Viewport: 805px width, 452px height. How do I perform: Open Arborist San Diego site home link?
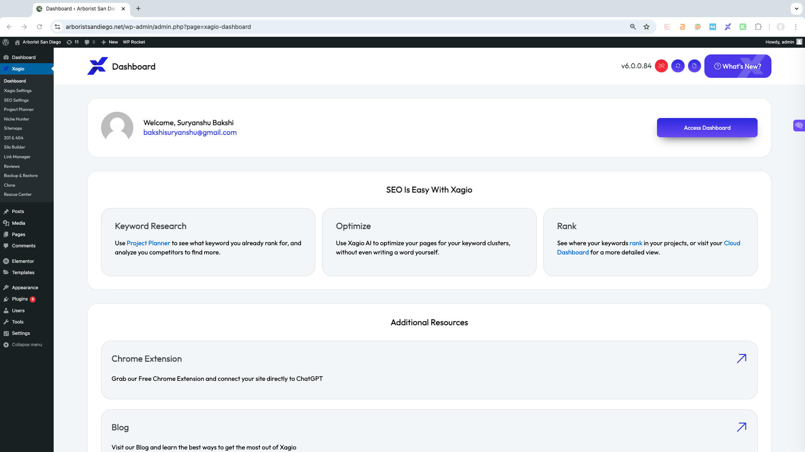pos(38,42)
